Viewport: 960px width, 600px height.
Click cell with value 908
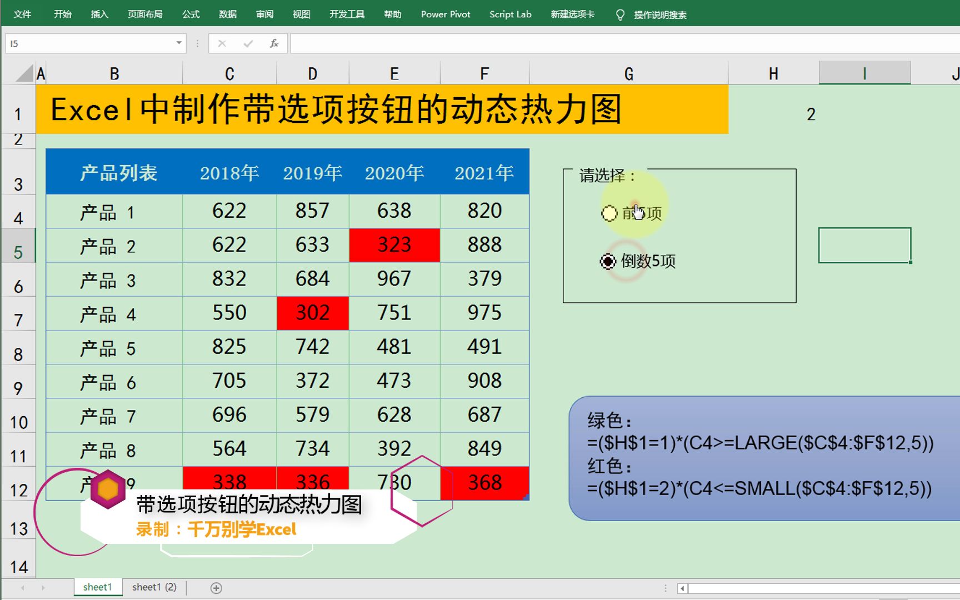(484, 381)
